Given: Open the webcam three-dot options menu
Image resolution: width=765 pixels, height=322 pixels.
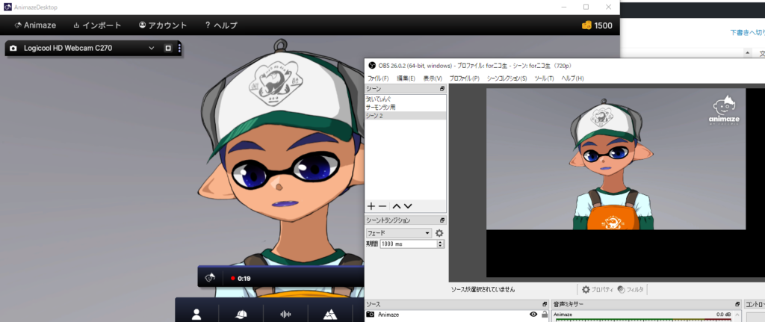Looking at the screenshot, I should (179, 49).
